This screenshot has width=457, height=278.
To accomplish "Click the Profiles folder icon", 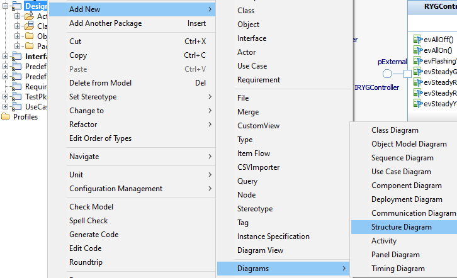I will [6, 117].
